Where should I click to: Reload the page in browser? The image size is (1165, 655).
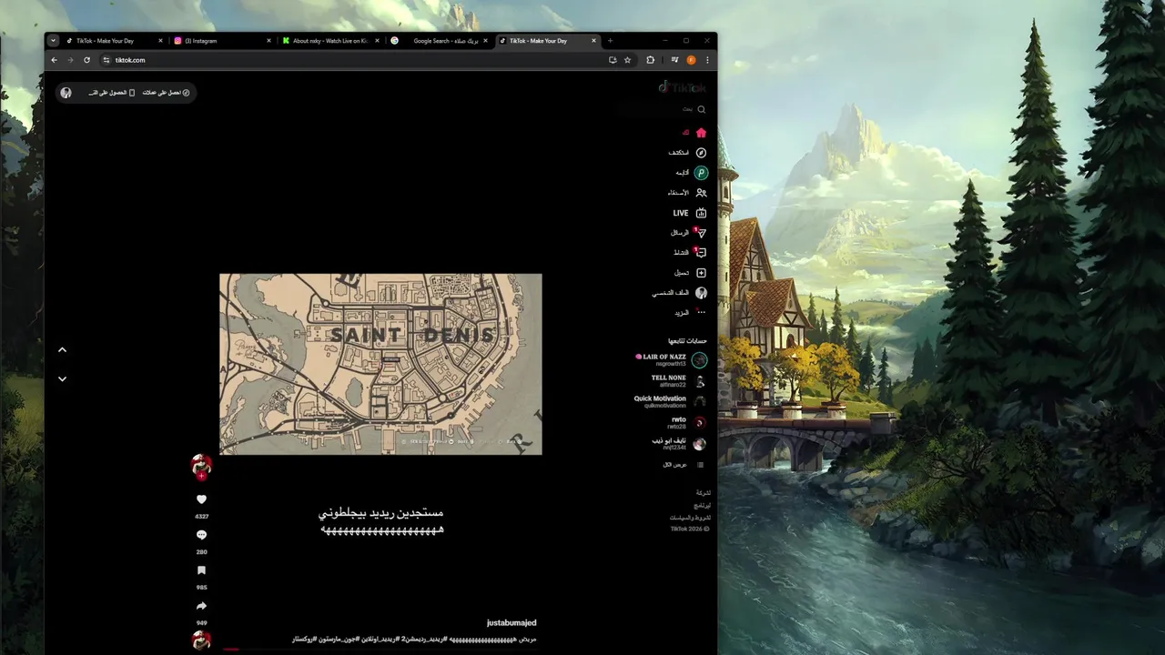pyautogui.click(x=86, y=60)
